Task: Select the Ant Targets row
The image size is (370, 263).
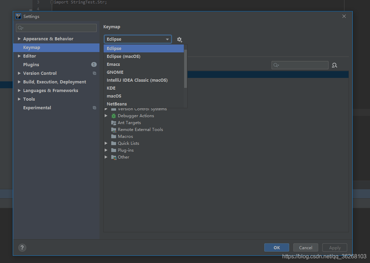Action: tap(226, 123)
